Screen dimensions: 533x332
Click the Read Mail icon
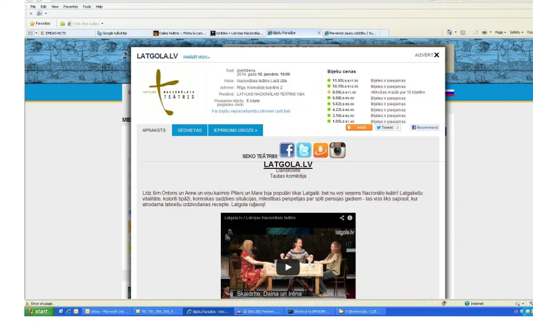[476, 32]
